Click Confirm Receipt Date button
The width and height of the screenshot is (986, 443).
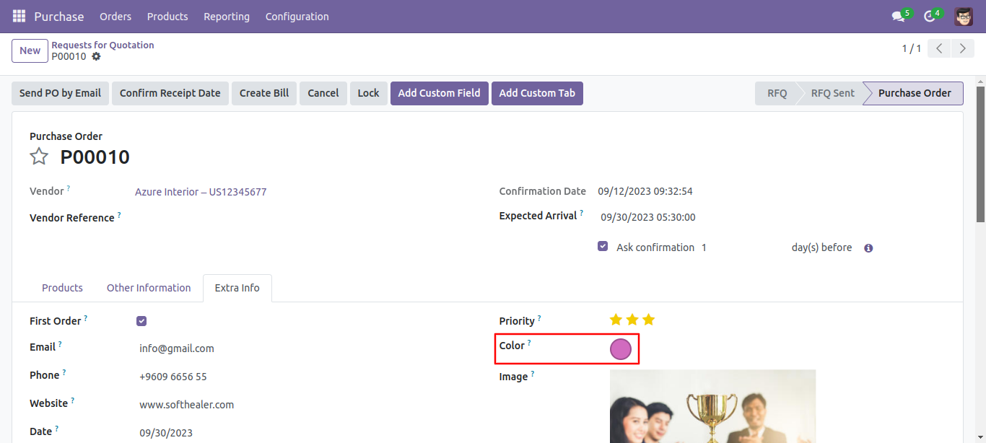[x=170, y=93]
